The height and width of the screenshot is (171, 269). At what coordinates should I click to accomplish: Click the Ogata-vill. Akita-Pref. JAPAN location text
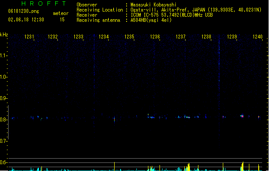[196, 10]
